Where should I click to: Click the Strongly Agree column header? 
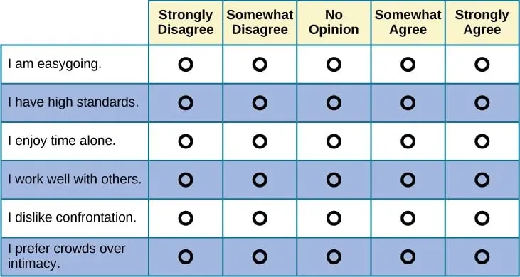pos(482,23)
